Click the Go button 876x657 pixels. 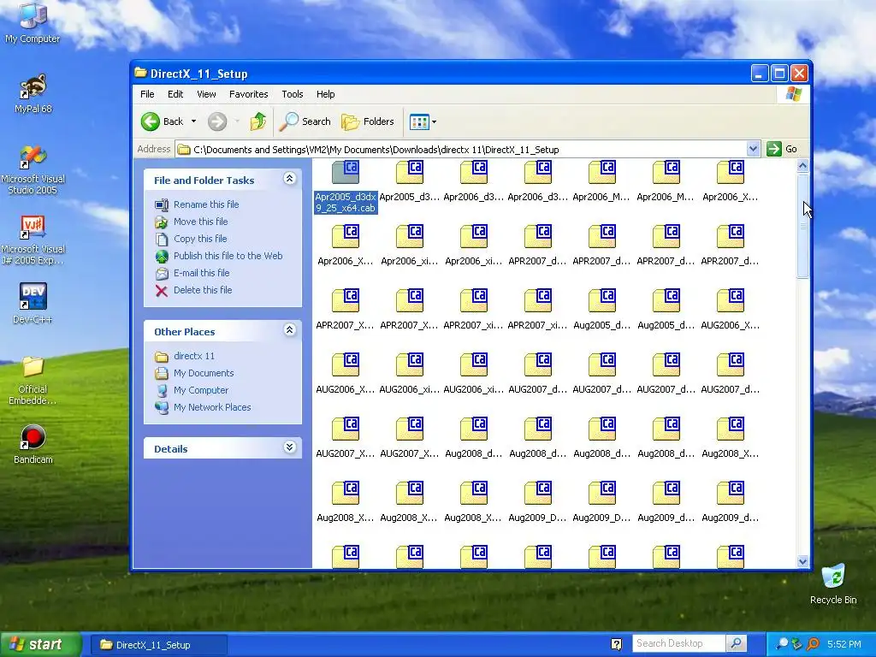782,149
